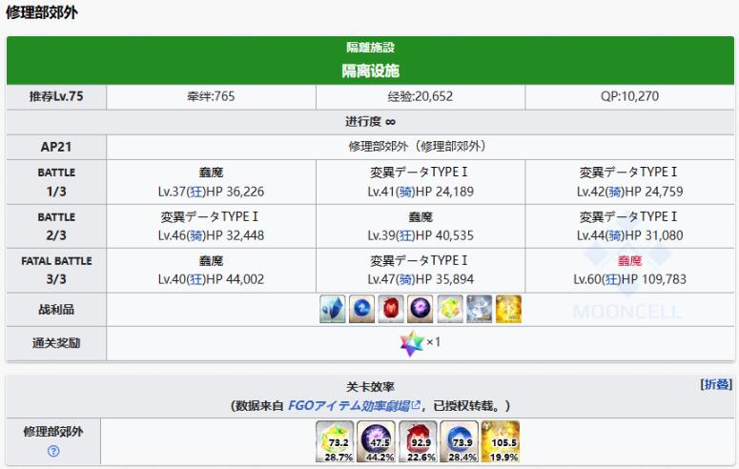The image size is (739, 469).
Task: Click the blue question mark help icon
Action: 53,451
